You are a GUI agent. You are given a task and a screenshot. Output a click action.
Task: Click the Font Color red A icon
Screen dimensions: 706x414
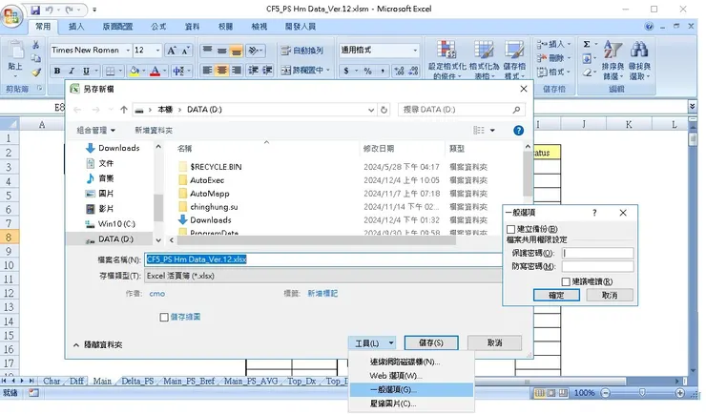click(x=155, y=71)
